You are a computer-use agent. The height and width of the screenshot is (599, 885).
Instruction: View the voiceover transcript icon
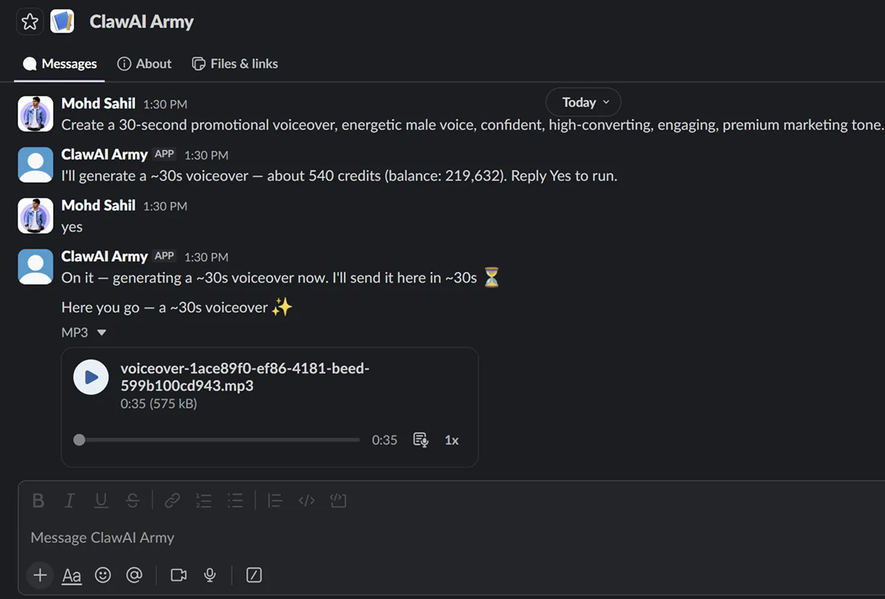tap(420, 440)
